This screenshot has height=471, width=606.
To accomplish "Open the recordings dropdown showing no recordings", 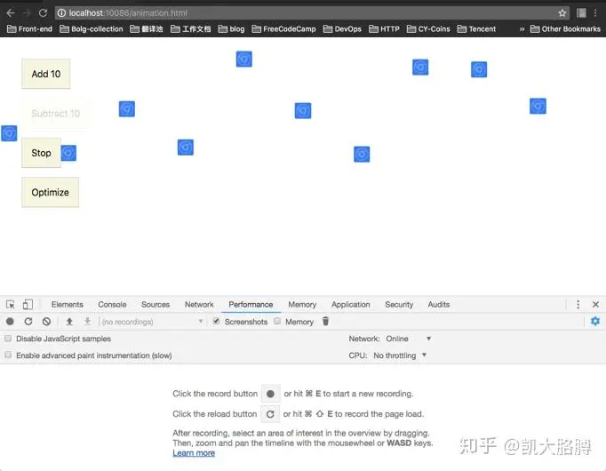I will [152, 322].
